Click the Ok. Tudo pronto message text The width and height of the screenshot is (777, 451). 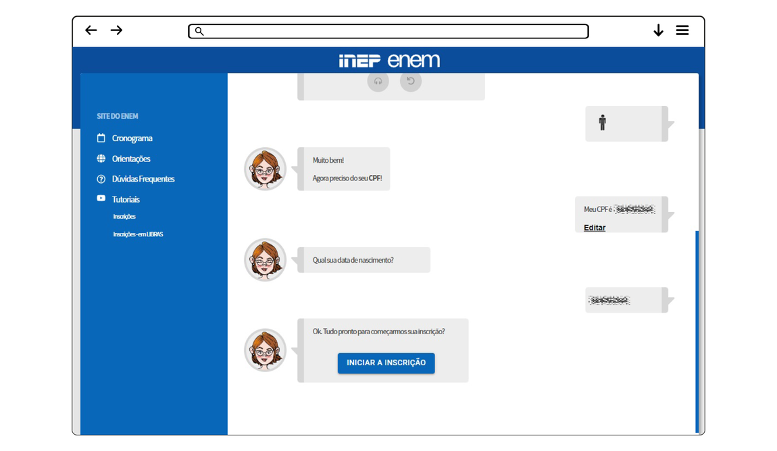coord(378,331)
